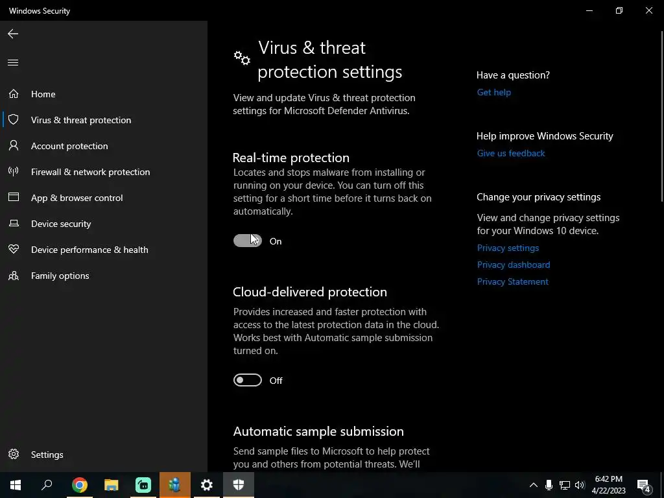664x498 pixels.
Task: Click the Device security laptop icon
Action: [14, 223]
